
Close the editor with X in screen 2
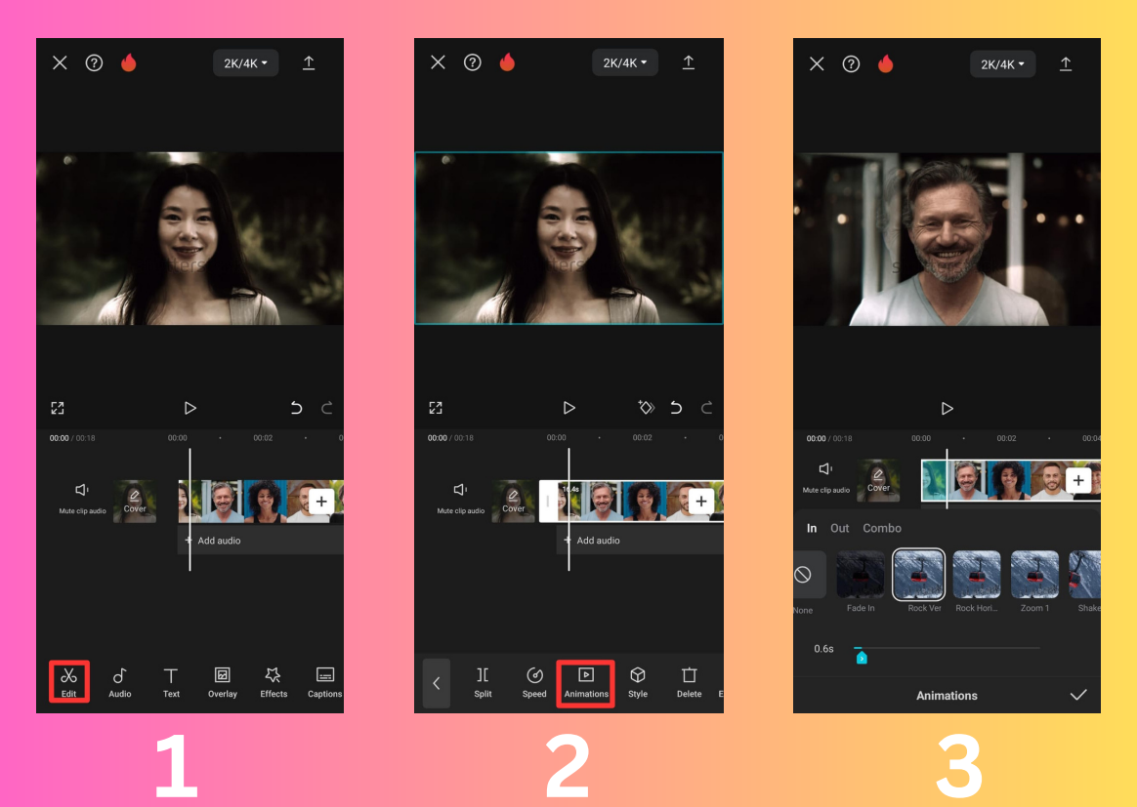pos(438,62)
